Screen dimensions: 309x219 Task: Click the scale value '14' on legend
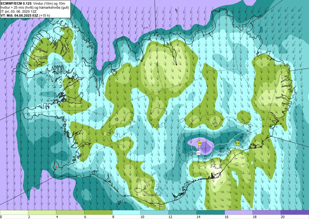198,217
